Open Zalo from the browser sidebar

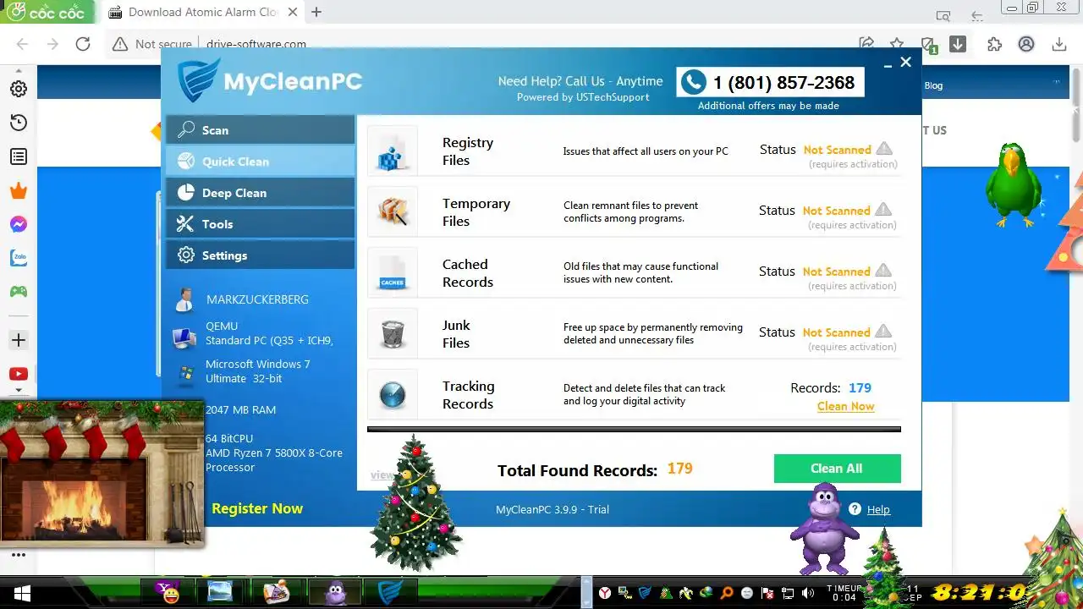(x=18, y=258)
